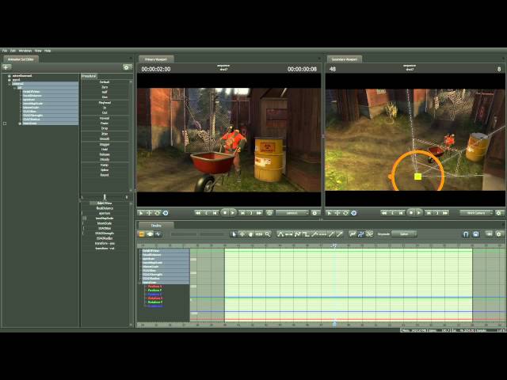Collapse the selected camera tree node
Image resolution: width=507 pixels, height=380 pixels.
(x=10, y=84)
